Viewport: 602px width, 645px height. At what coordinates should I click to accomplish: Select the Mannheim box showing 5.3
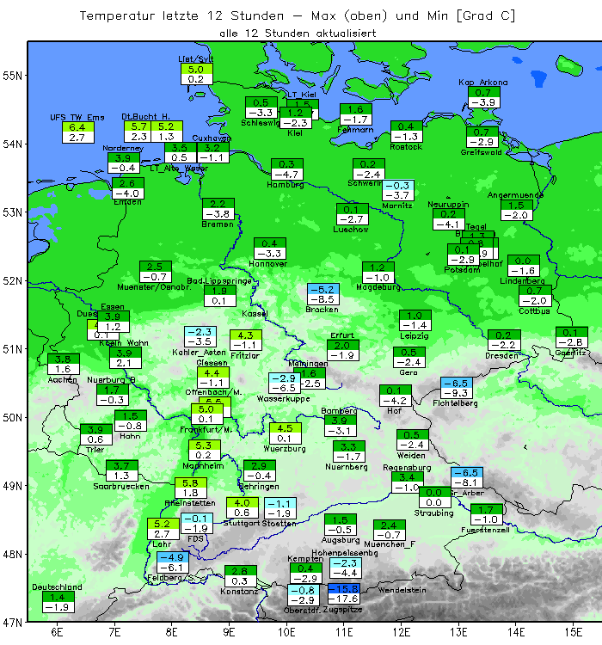tap(205, 451)
